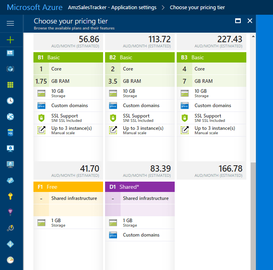Open All resources green grid icon
Screen dimensions: 273x270
pos(10,85)
